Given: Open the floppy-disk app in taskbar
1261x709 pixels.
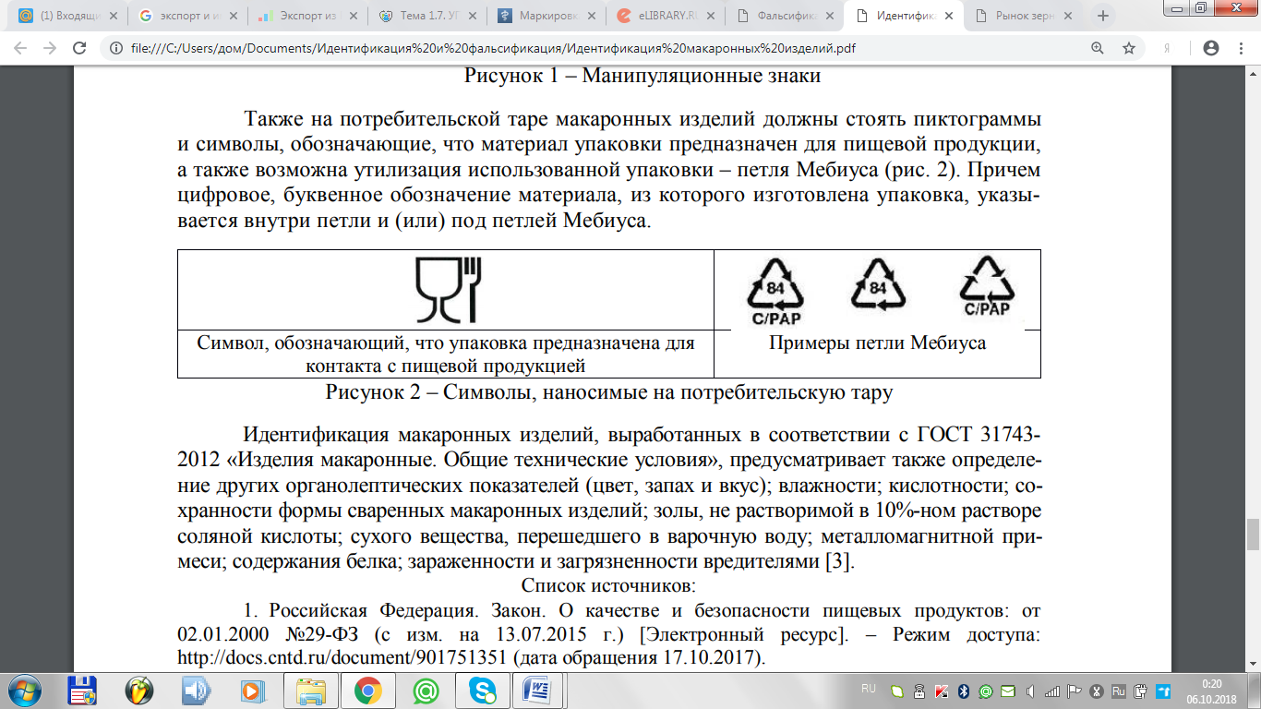Looking at the screenshot, I should click(83, 691).
